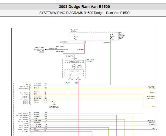Click the "TAN/BLK" wire label at right edge
Image resolution: width=166 pixels, height=136 pixels.
pyautogui.click(x=152, y=92)
